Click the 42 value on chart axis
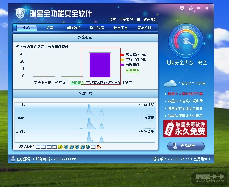This screenshot has height=187, width=229. pos(22,54)
